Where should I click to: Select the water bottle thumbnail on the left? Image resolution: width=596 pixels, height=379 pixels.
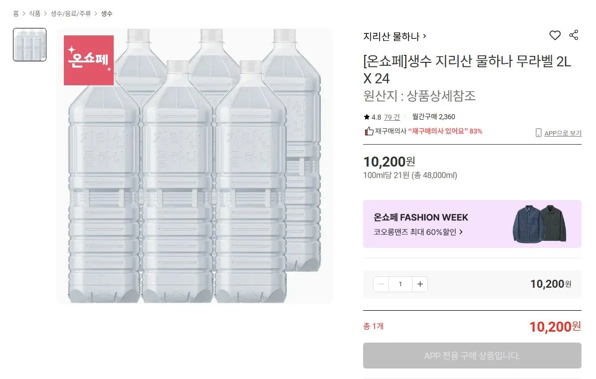(29, 44)
